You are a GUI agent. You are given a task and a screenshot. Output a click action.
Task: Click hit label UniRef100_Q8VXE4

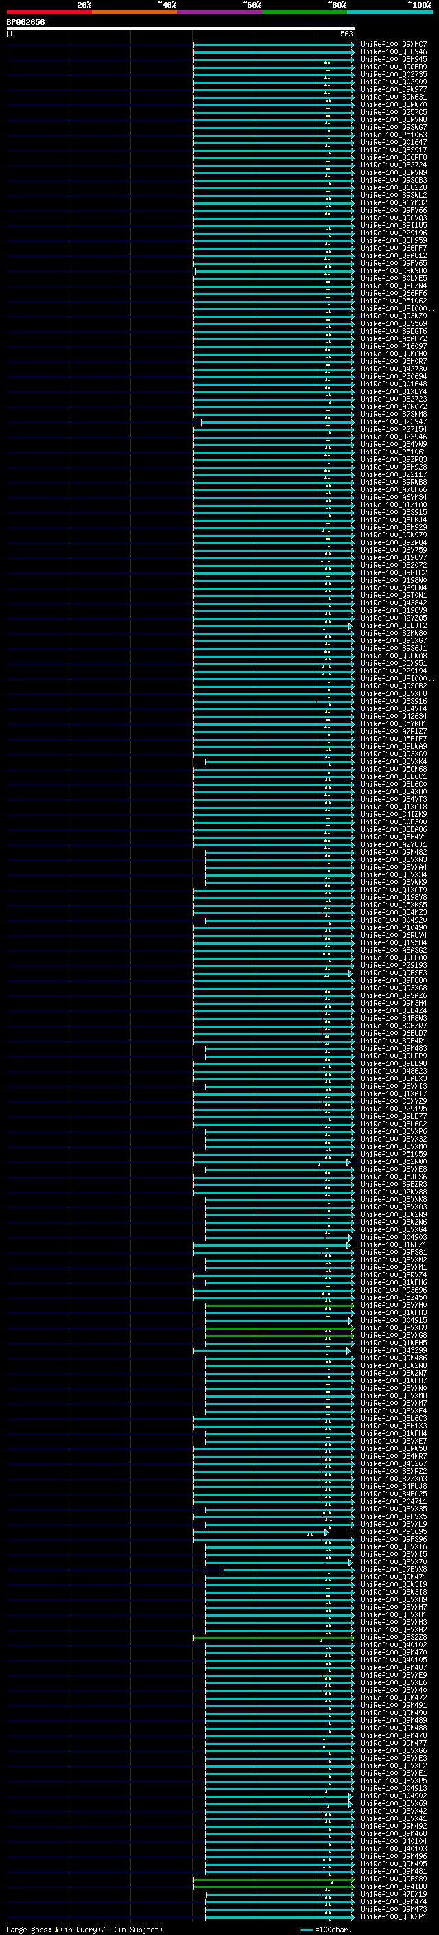[x=394, y=1411]
